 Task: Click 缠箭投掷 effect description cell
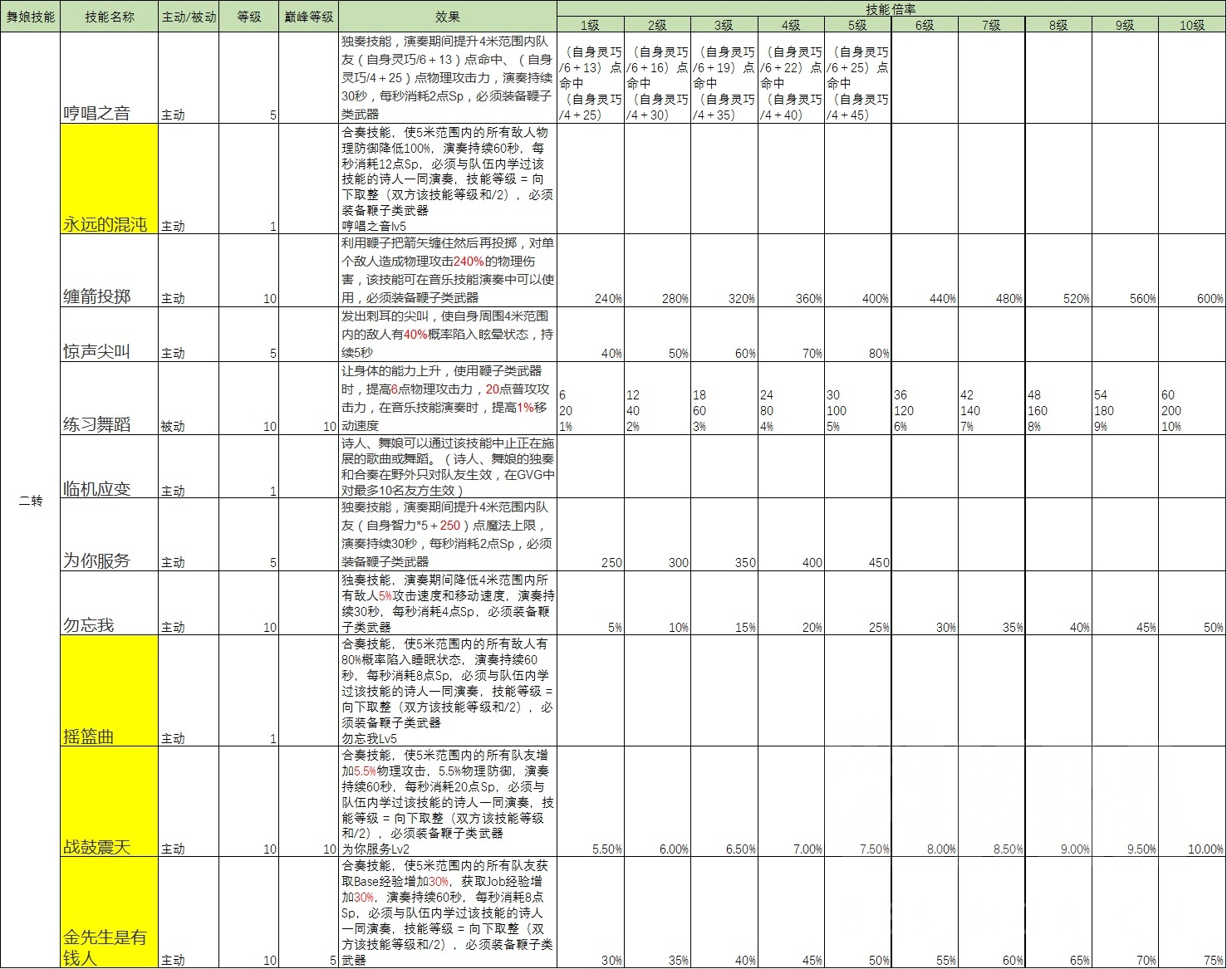tap(448, 271)
